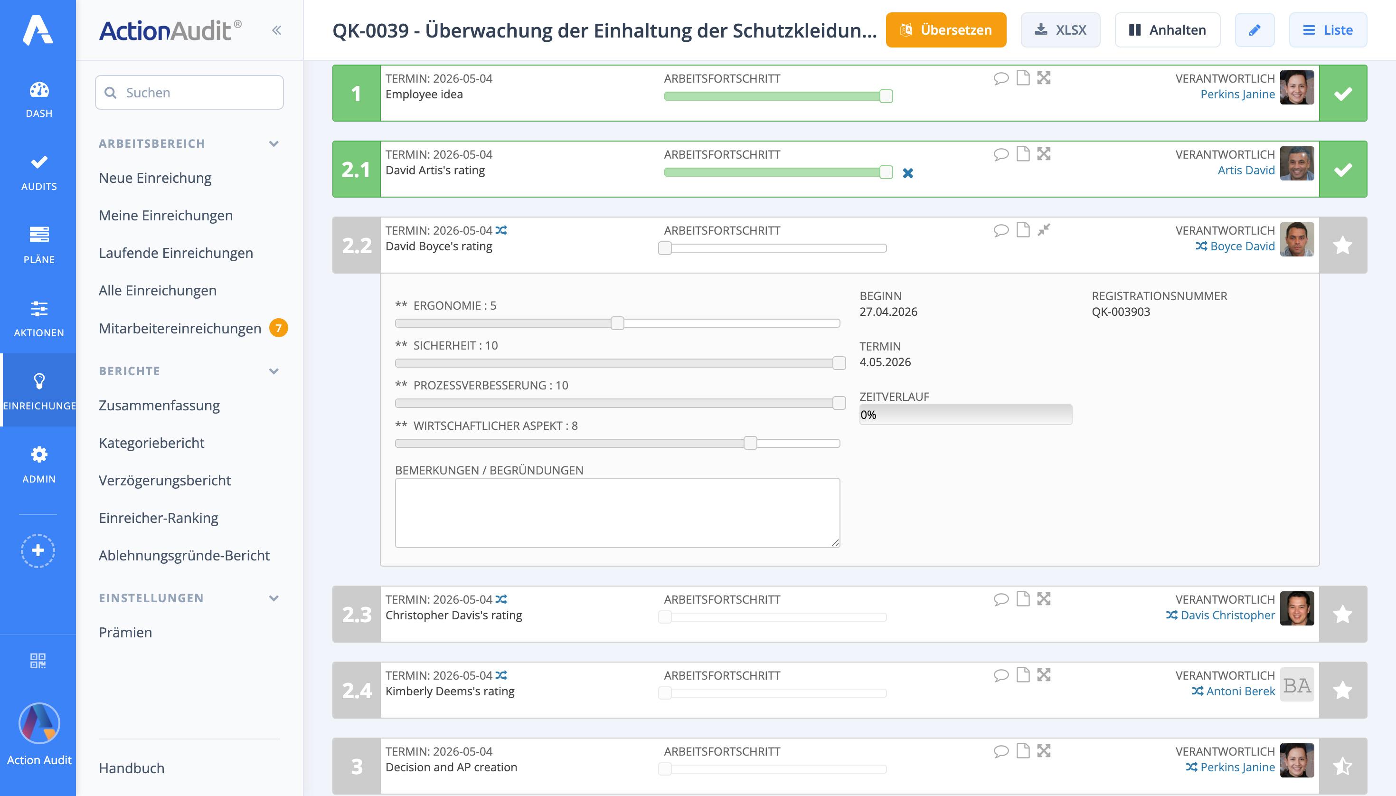Toggle star on Decision and AP creation
Viewport: 1396px width, 796px height.
tap(1342, 766)
